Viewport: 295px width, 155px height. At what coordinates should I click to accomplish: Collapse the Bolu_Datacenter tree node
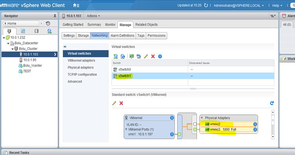pyautogui.click(x=8, y=43)
